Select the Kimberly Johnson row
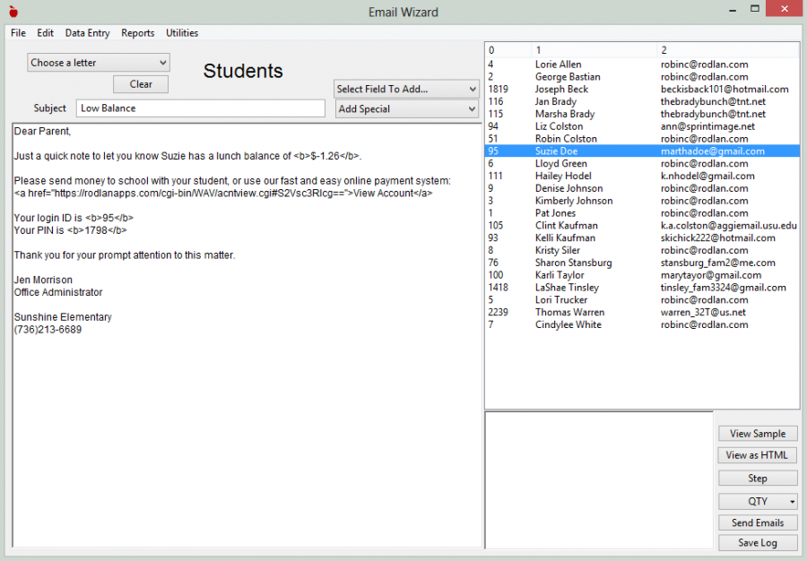 (x=642, y=201)
